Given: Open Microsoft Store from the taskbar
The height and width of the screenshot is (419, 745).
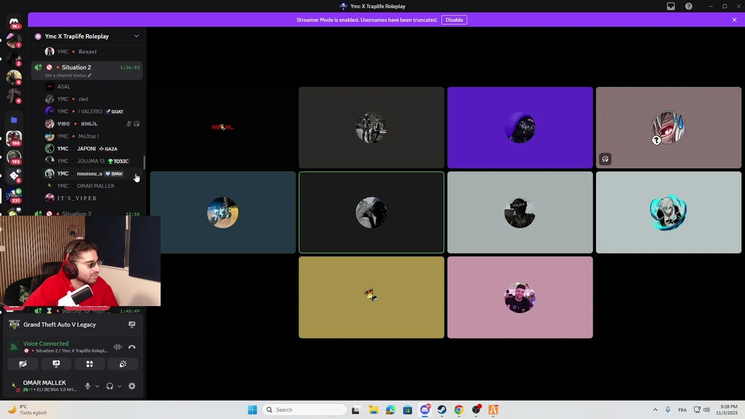Looking at the screenshot, I should [x=407, y=410].
